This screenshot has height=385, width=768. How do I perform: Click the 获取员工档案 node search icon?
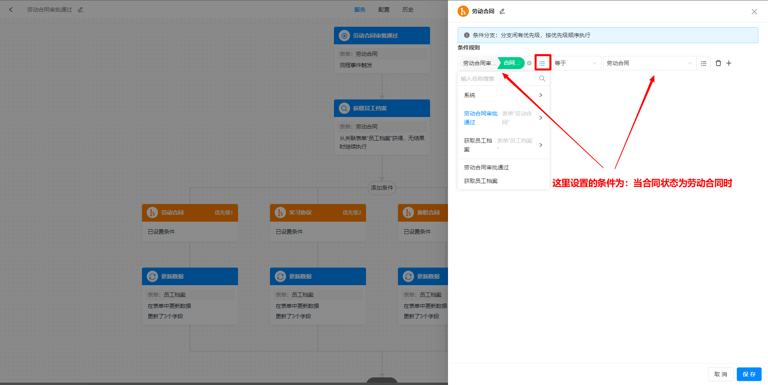(344, 108)
